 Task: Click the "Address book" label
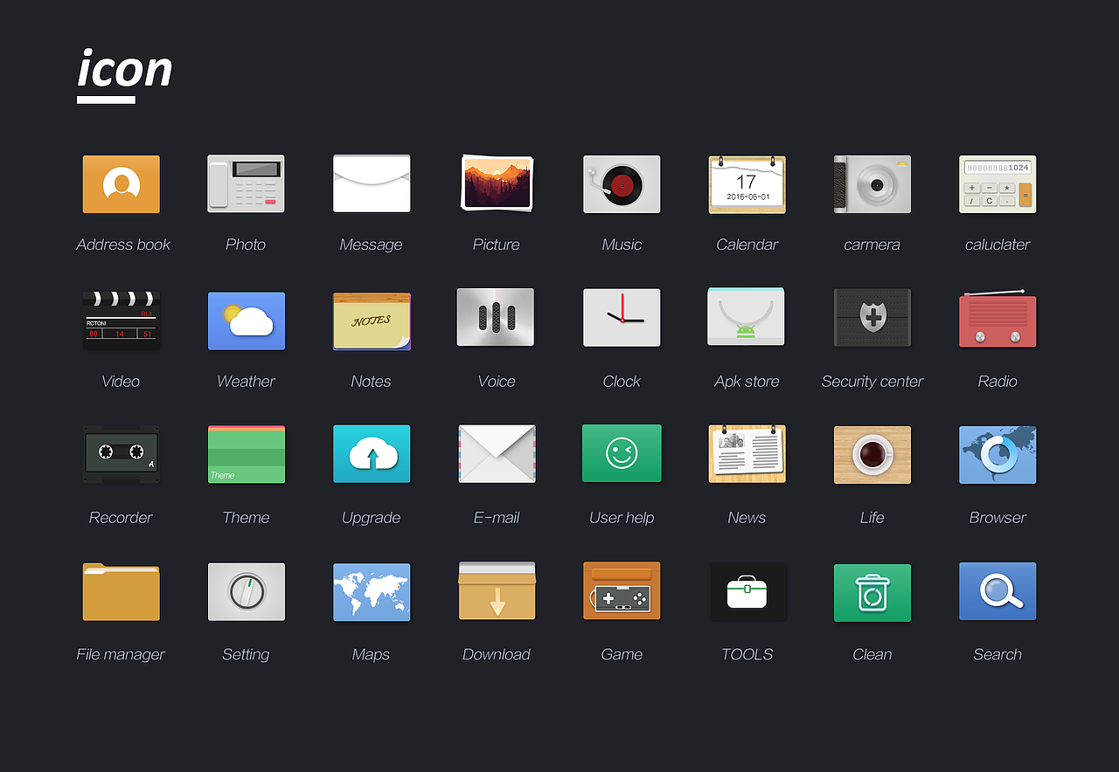[123, 245]
